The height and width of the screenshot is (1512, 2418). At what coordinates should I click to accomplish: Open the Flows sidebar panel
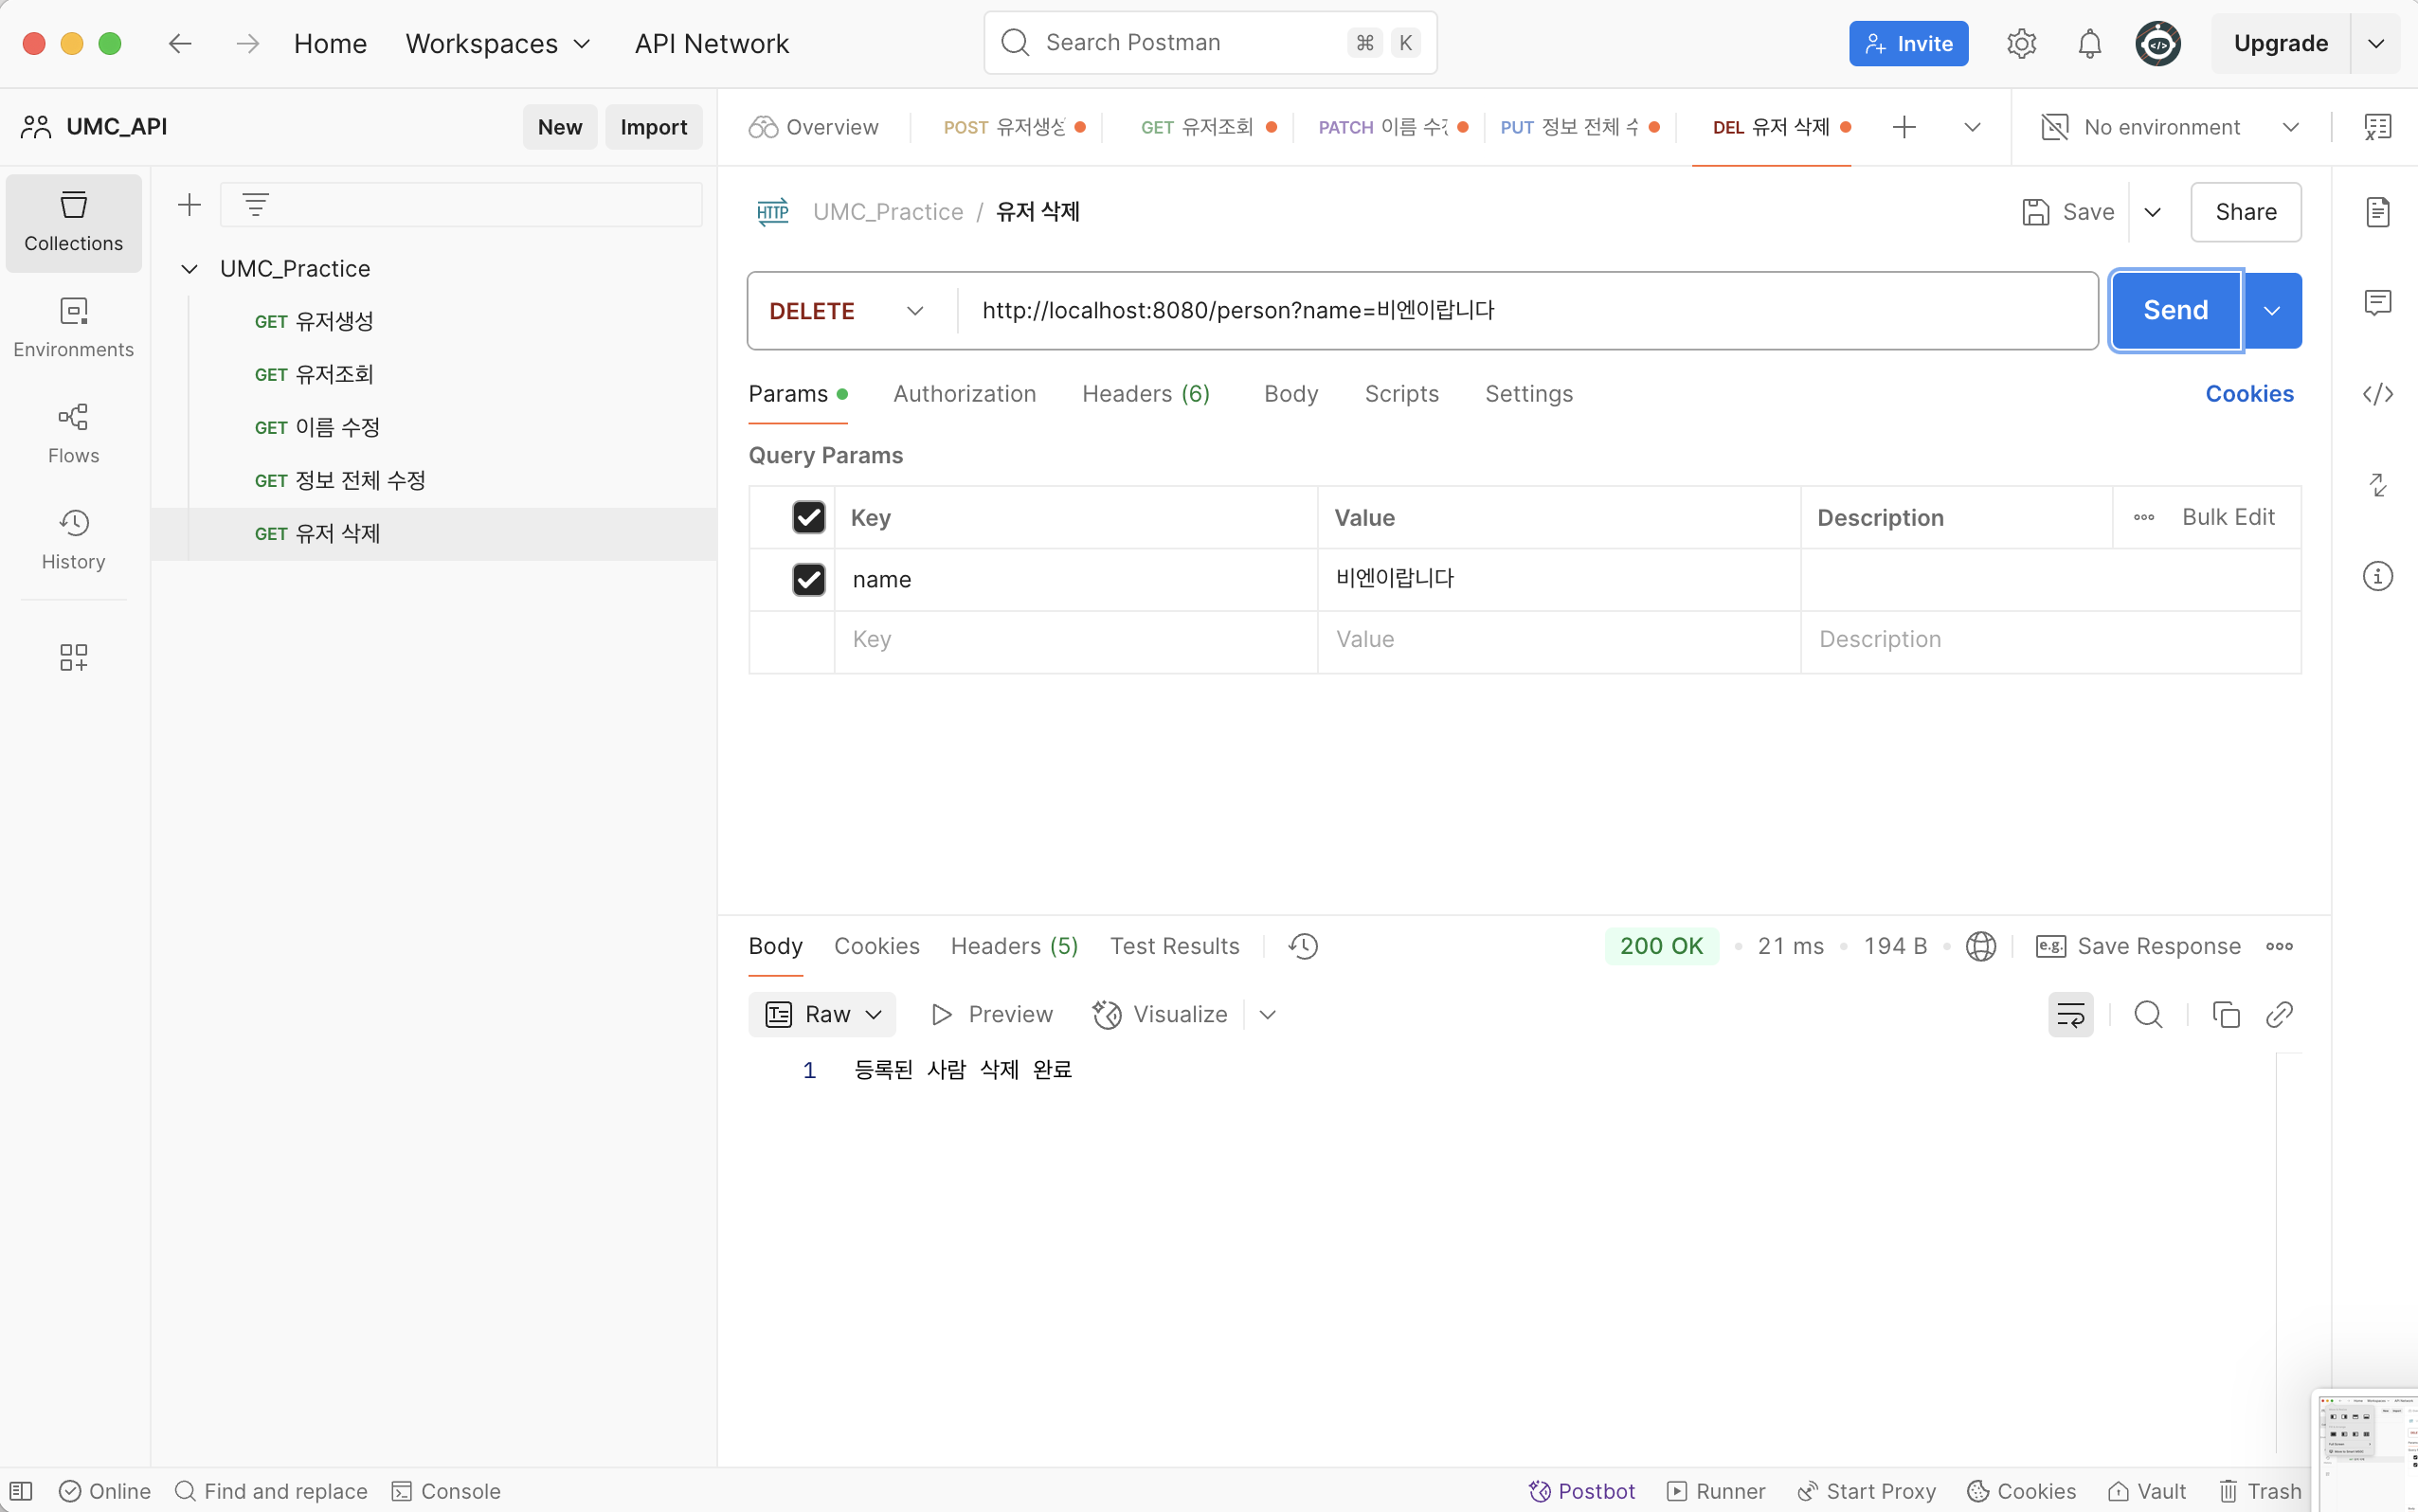coord(73,433)
